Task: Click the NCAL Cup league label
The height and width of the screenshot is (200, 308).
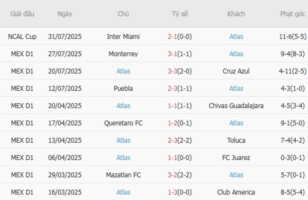Action: point(22,36)
